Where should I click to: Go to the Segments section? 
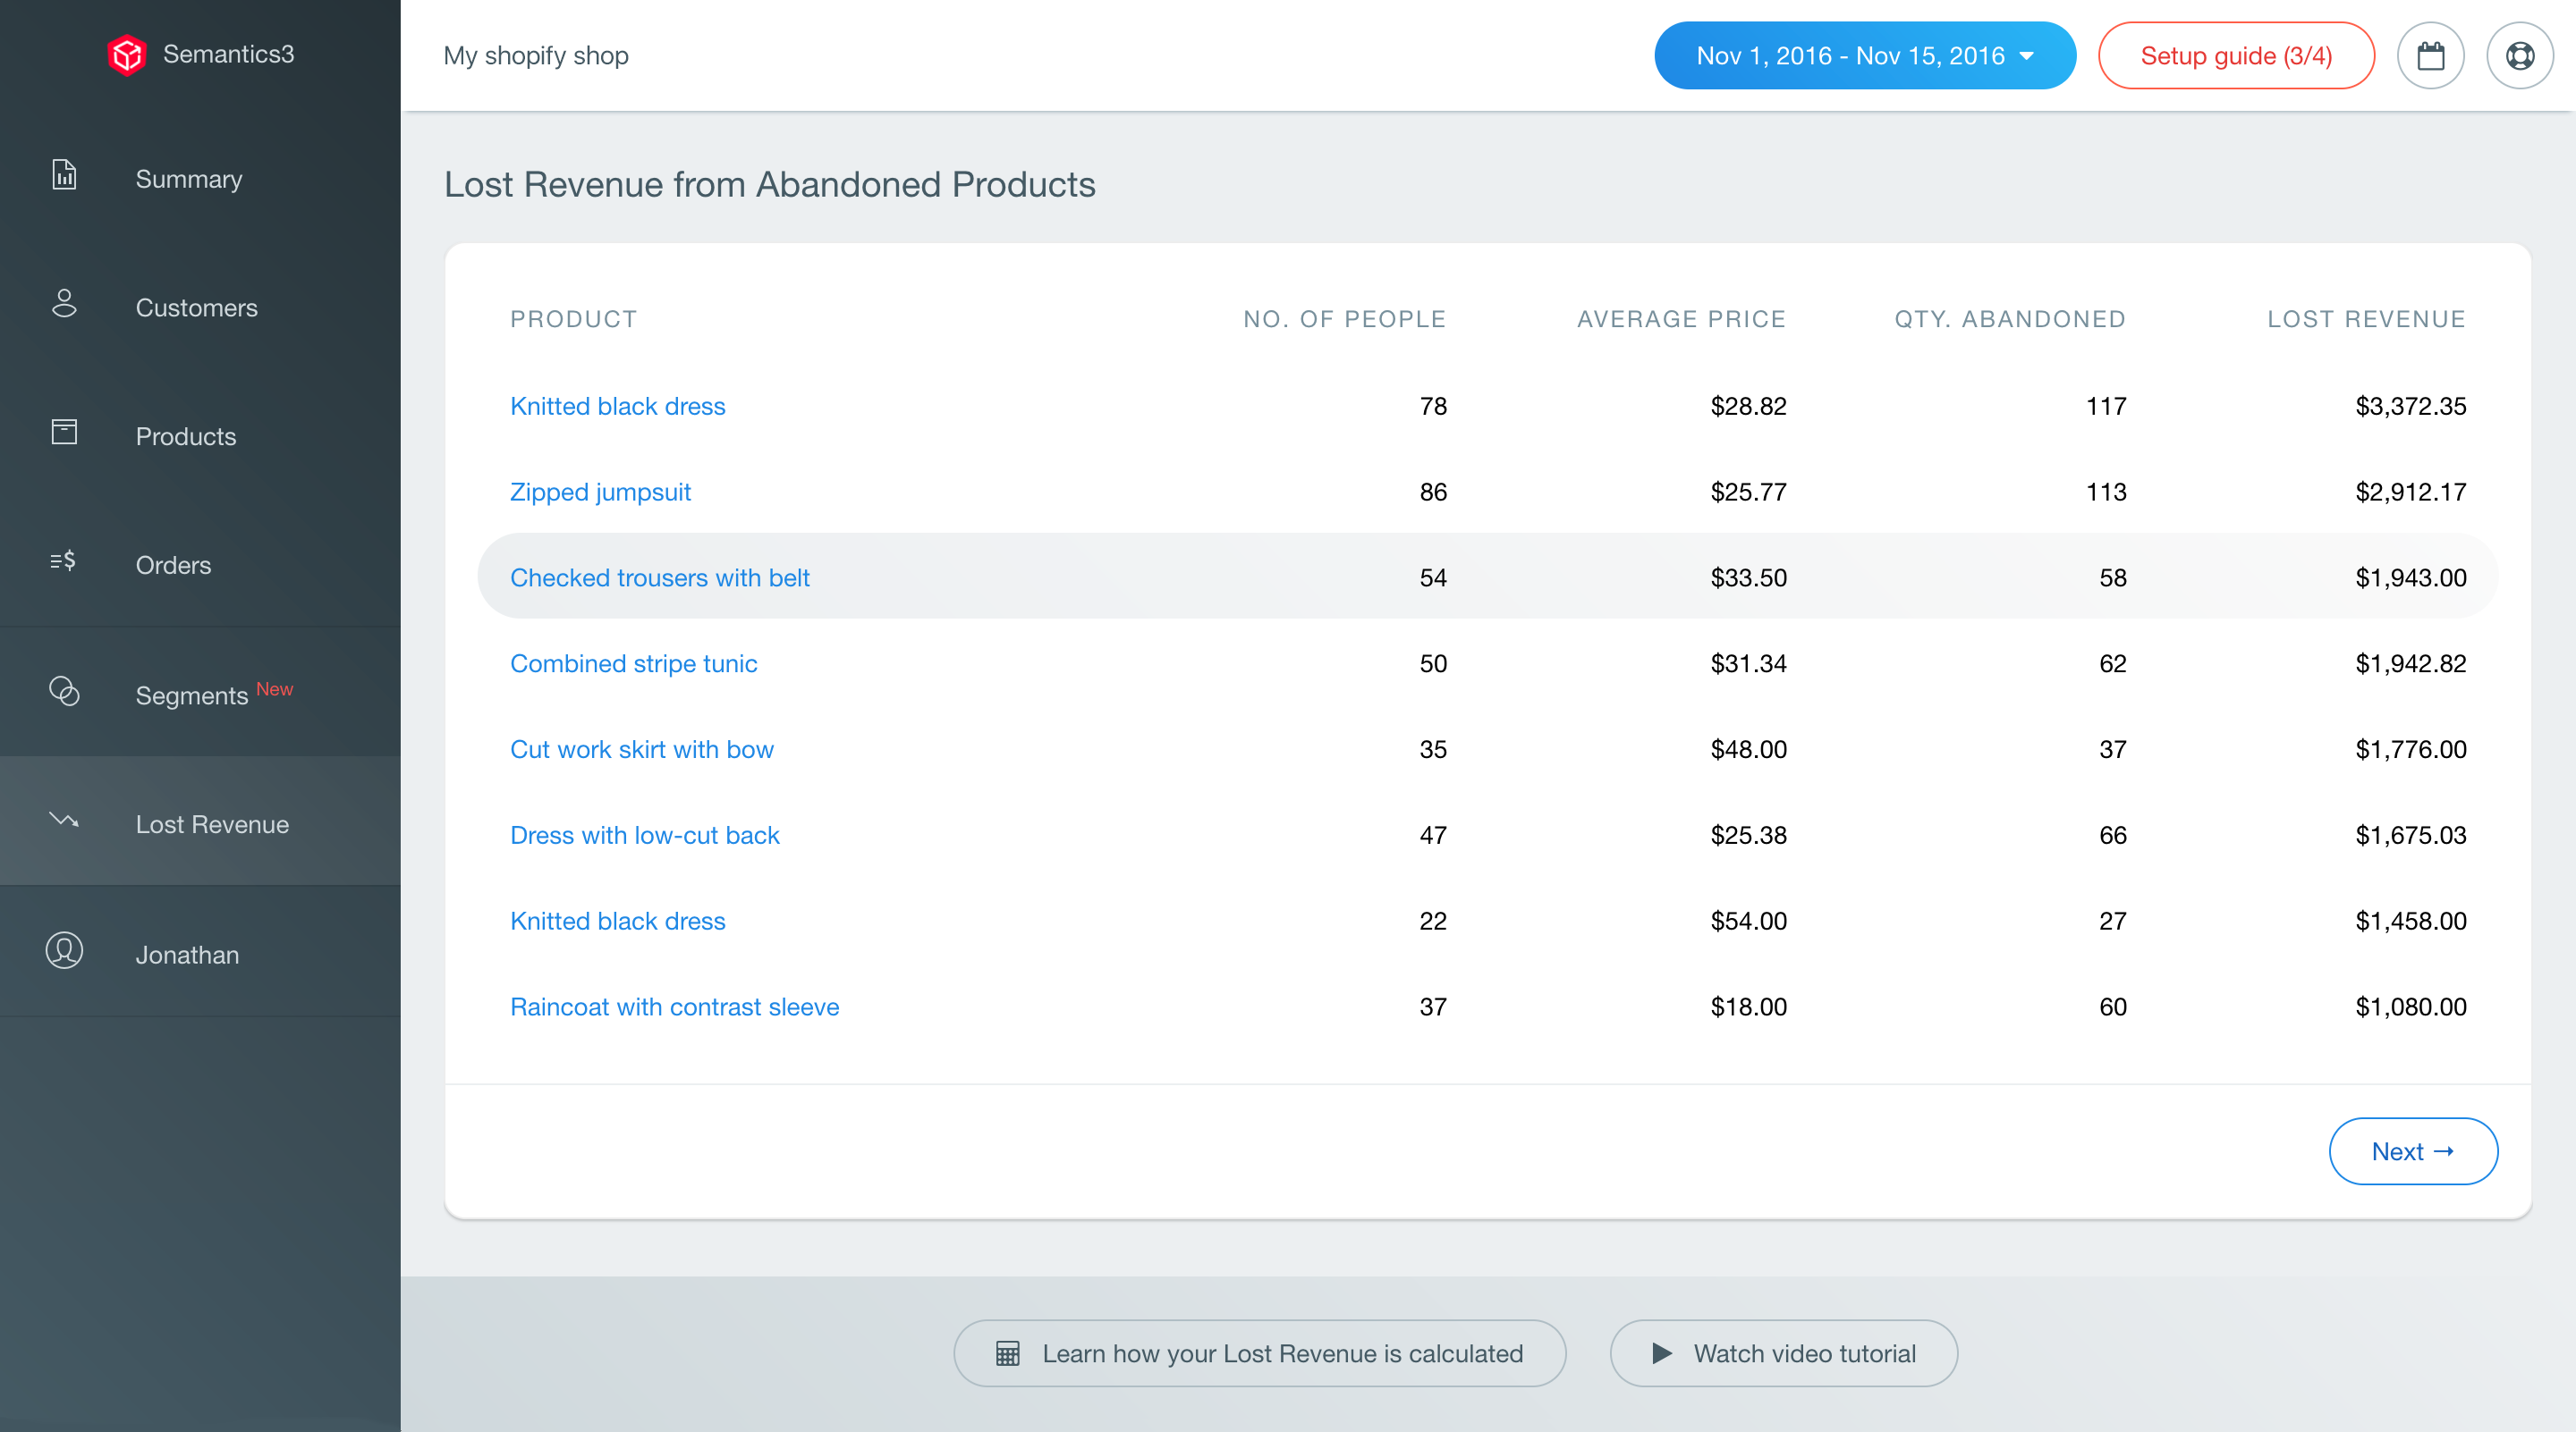(192, 695)
